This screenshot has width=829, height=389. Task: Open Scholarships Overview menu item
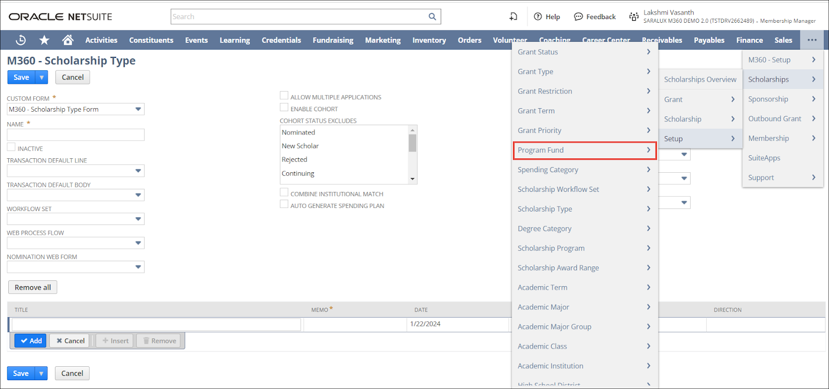[699, 79]
